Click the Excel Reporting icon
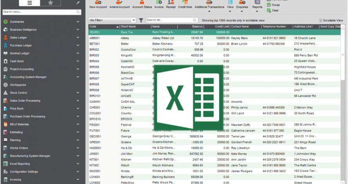 click(x=5, y=164)
